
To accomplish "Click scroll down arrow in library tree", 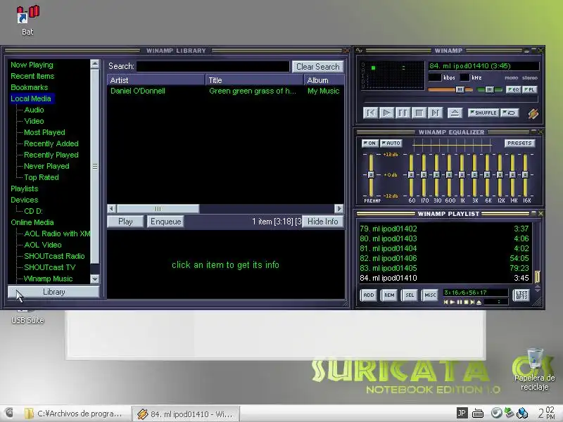I will pos(95,279).
